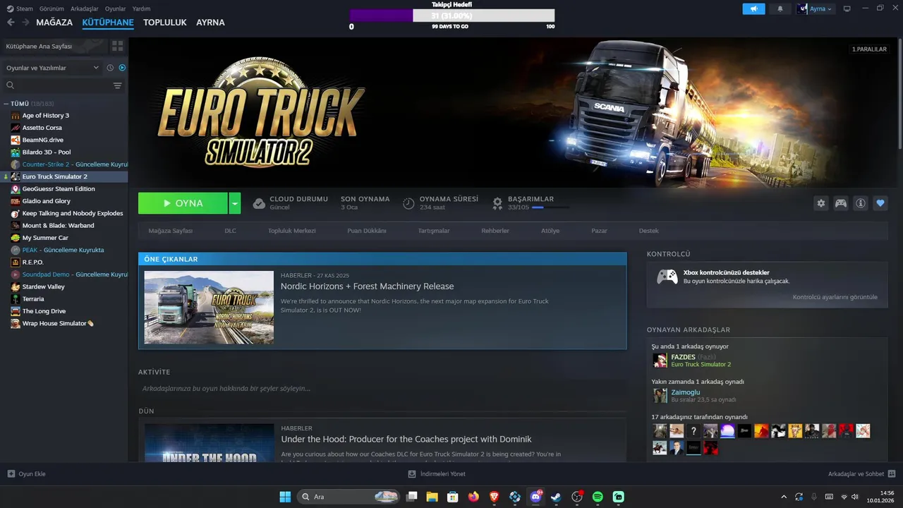Toggle ready-to-play filter icon
Screen dimensions: 903x508
(122, 68)
